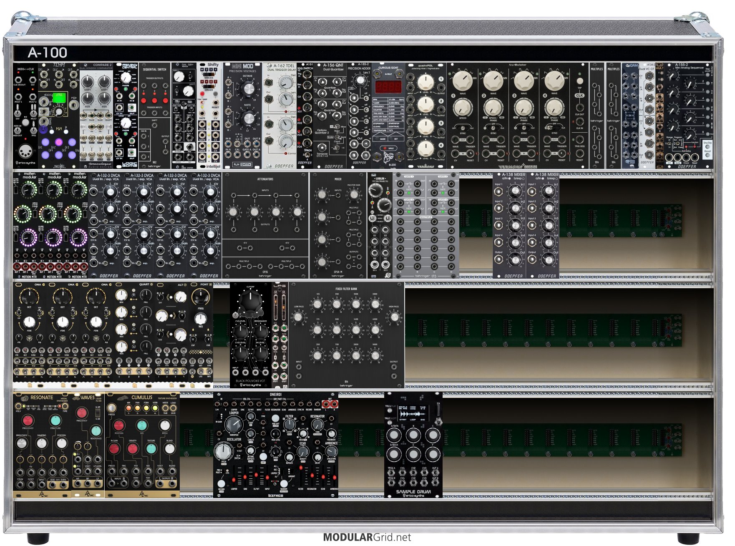Hit red trigger button 1 on Sequential Switch
Image resolution: width=735 pixels, height=546 pixels.
[x=144, y=101]
